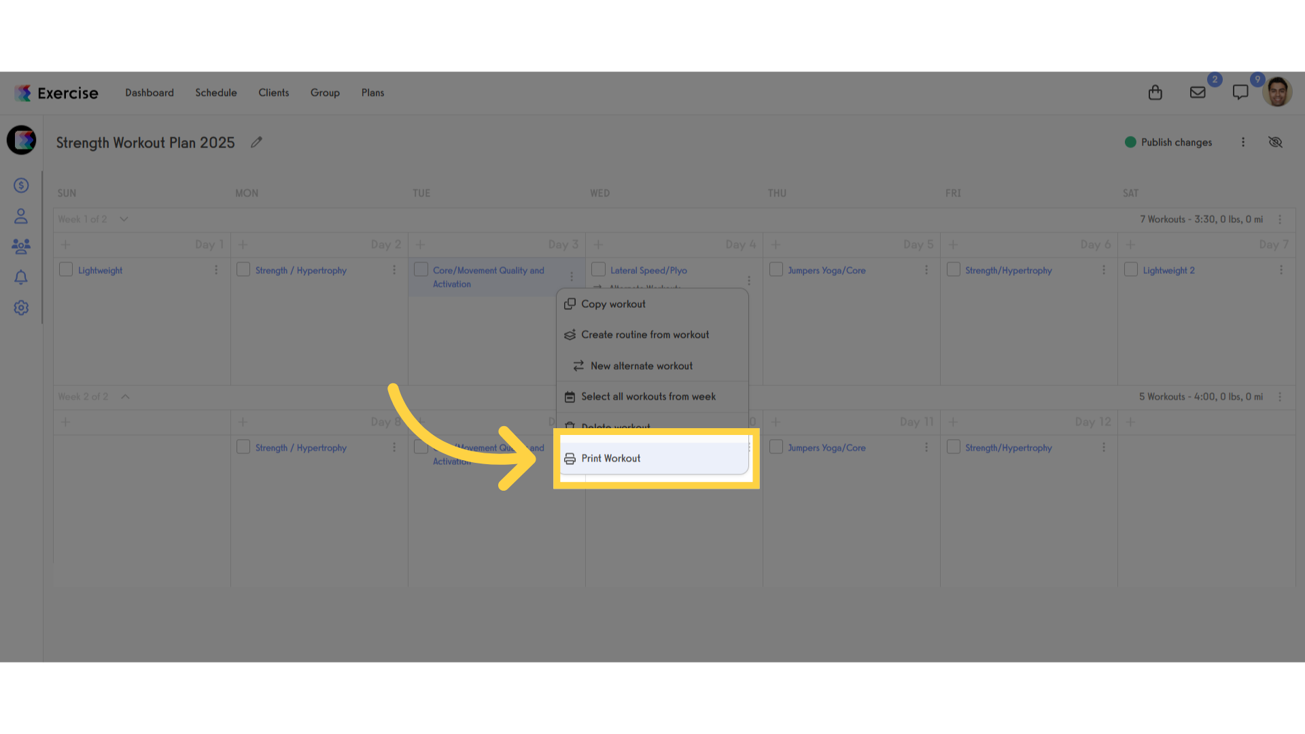
Task: Check Day 12 Strength/Hypertrophy workout
Action: tap(954, 447)
